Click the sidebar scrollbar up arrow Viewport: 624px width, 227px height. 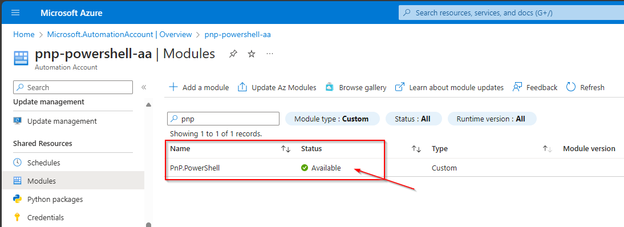click(x=149, y=105)
